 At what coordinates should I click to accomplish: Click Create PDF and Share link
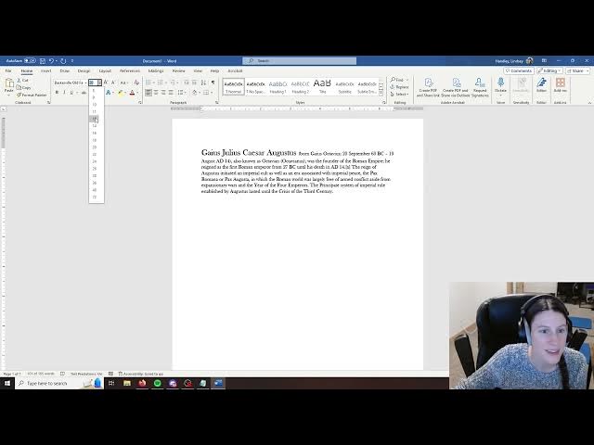(428, 85)
